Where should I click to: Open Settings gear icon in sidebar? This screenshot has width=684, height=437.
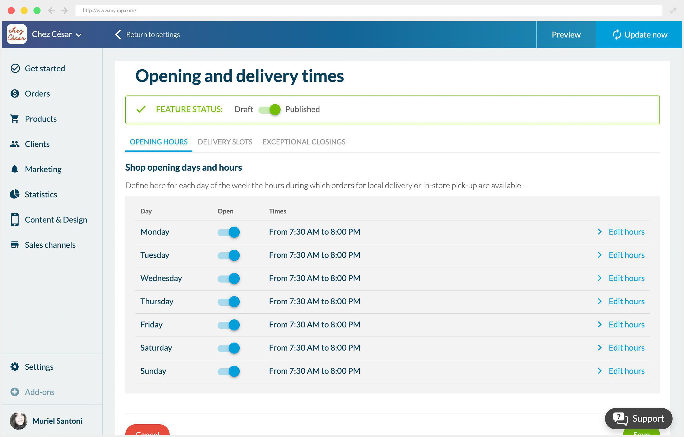(15, 367)
